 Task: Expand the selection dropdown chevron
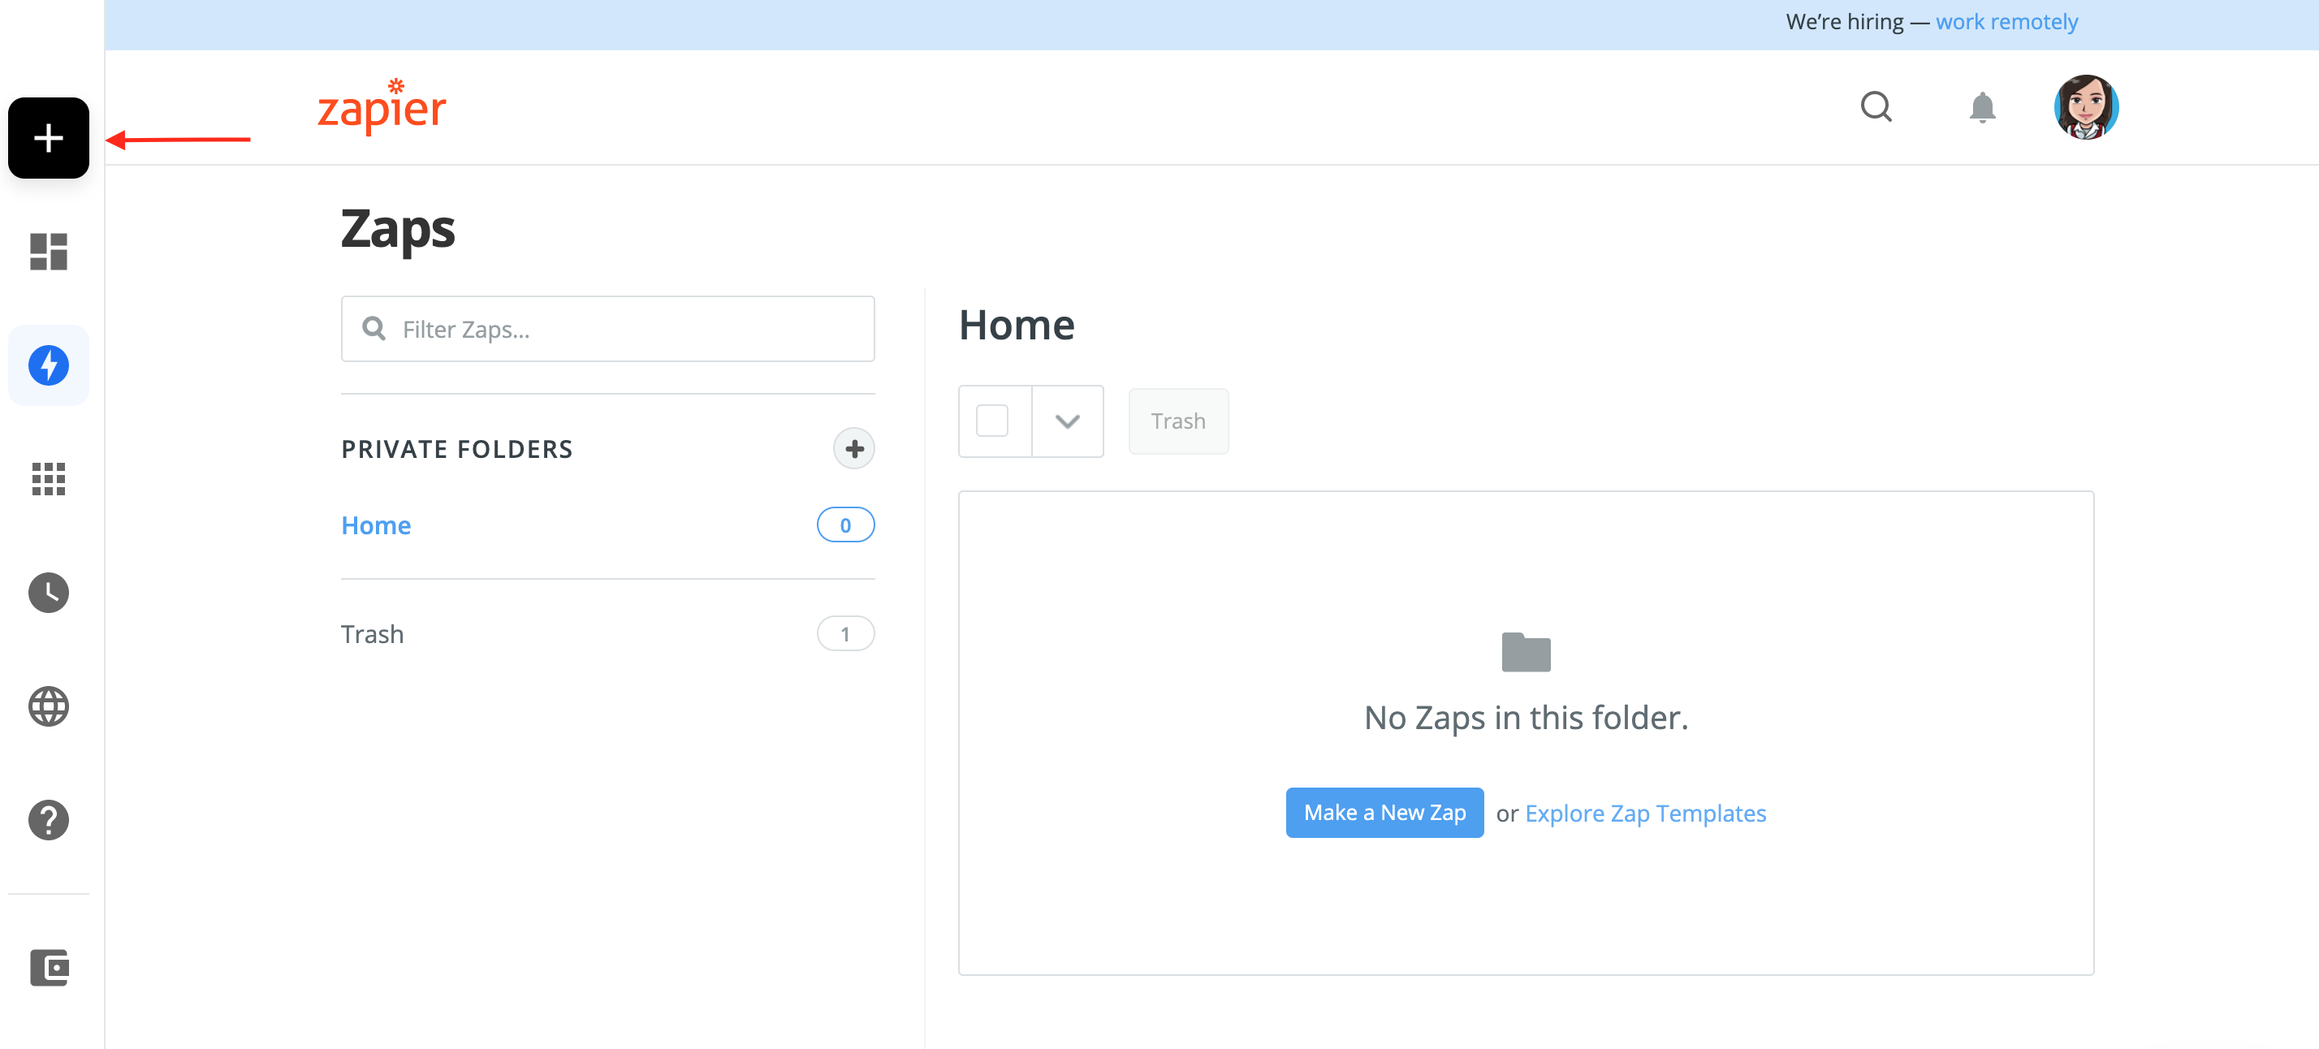tap(1067, 421)
